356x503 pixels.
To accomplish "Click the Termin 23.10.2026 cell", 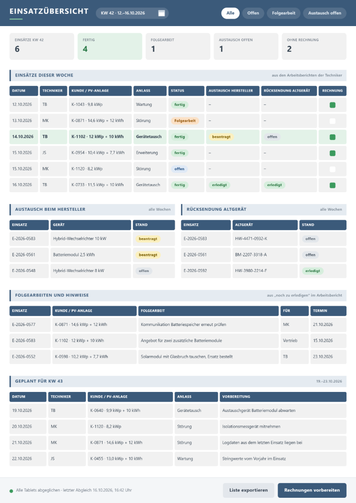I will pos(328,357).
